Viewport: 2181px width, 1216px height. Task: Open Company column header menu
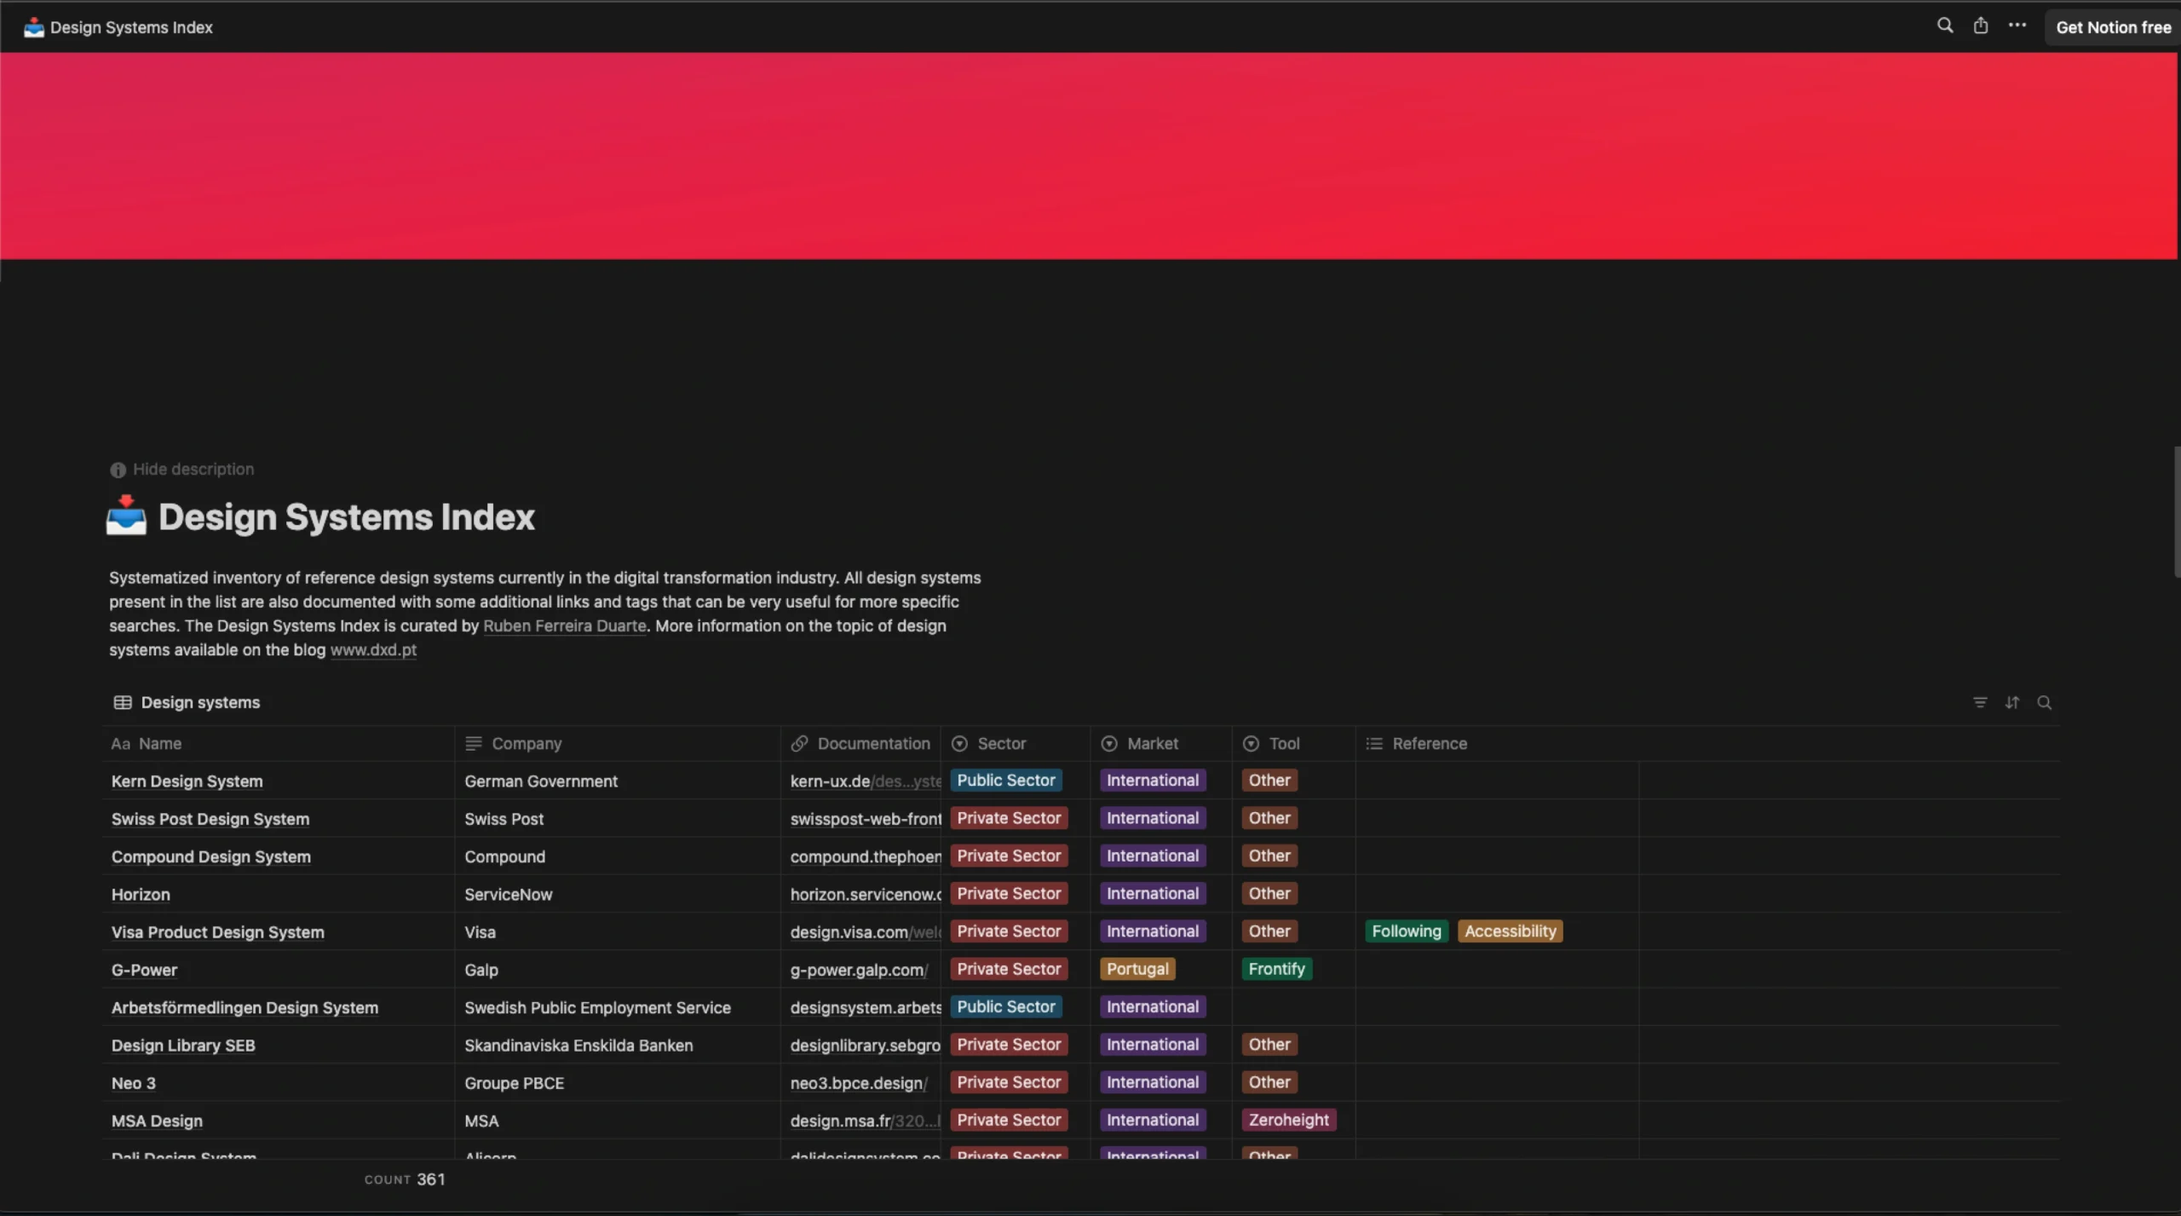[x=618, y=743]
